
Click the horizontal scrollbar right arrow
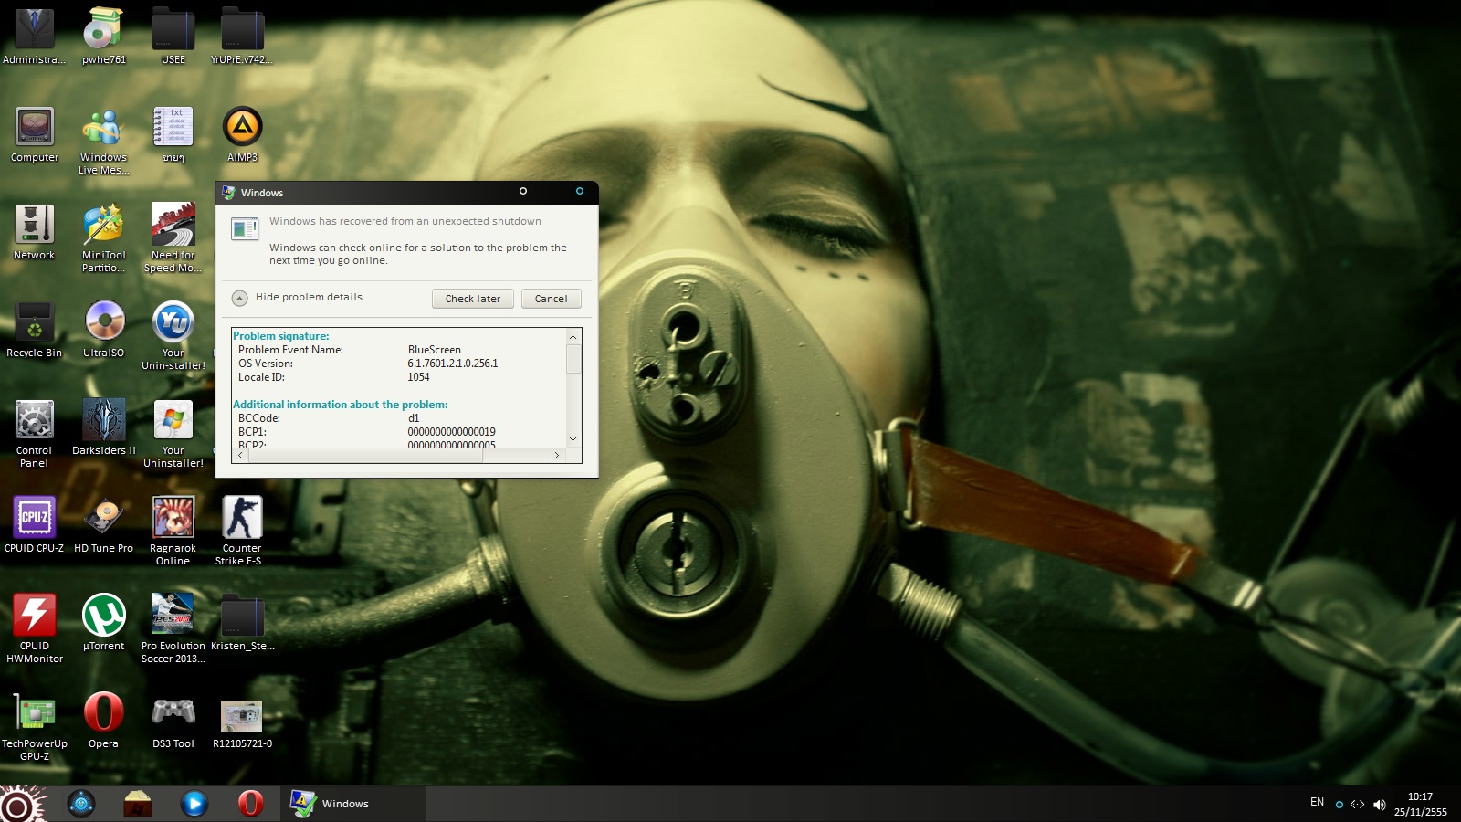point(557,455)
